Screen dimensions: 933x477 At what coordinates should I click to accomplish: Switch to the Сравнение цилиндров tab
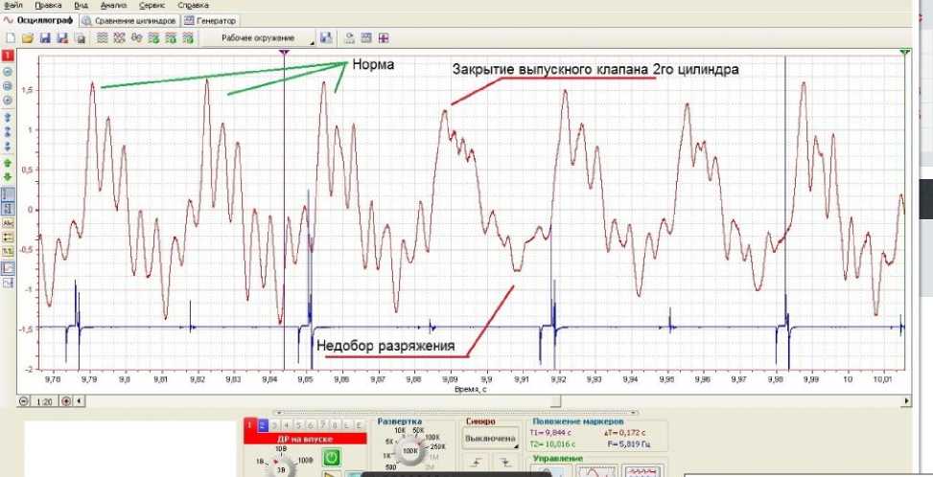(129, 20)
